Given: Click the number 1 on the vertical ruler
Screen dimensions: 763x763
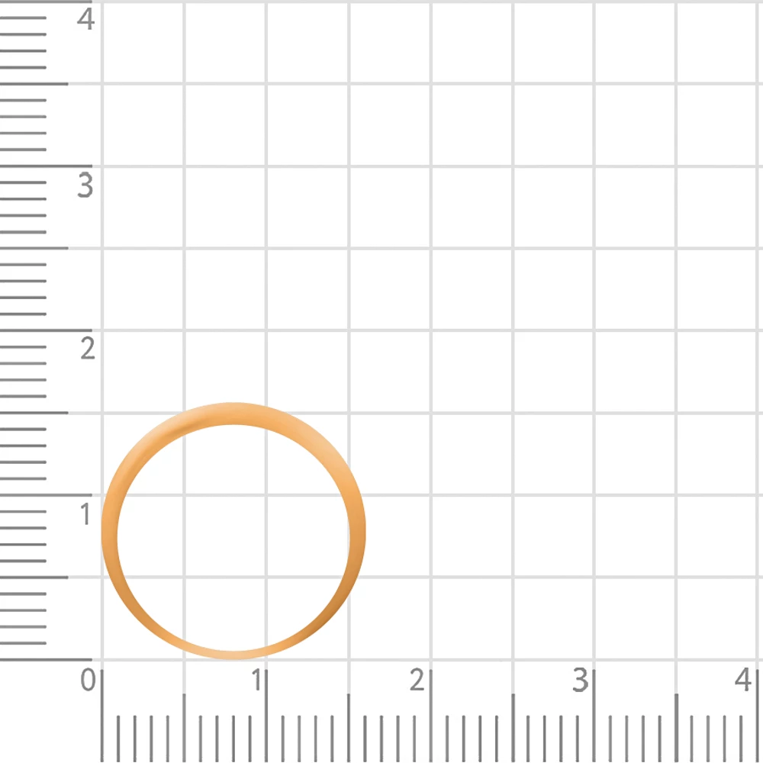Looking at the screenshot, I should pyautogui.click(x=85, y=514).
